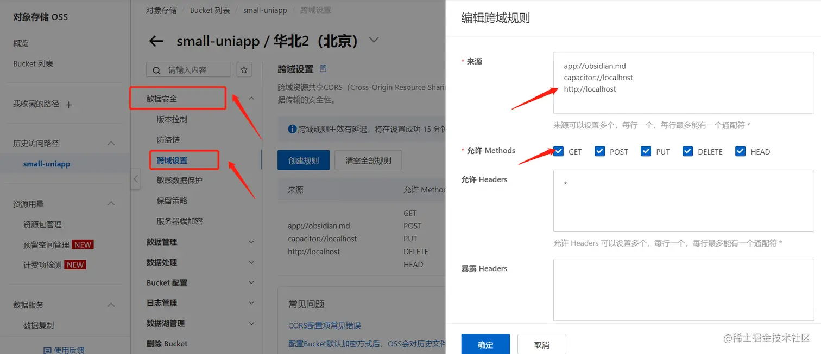Focus the 来源 origins text area
This screenshot has height=354, width=821.
click(x=684, y=82)
